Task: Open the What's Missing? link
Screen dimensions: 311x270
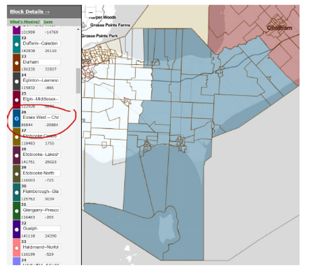Action: point(25,22)
